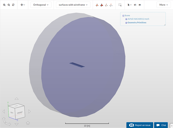173x128 pixels.
Task: Open the More menu
Action: pyautogui.click(x=164, y=5)
